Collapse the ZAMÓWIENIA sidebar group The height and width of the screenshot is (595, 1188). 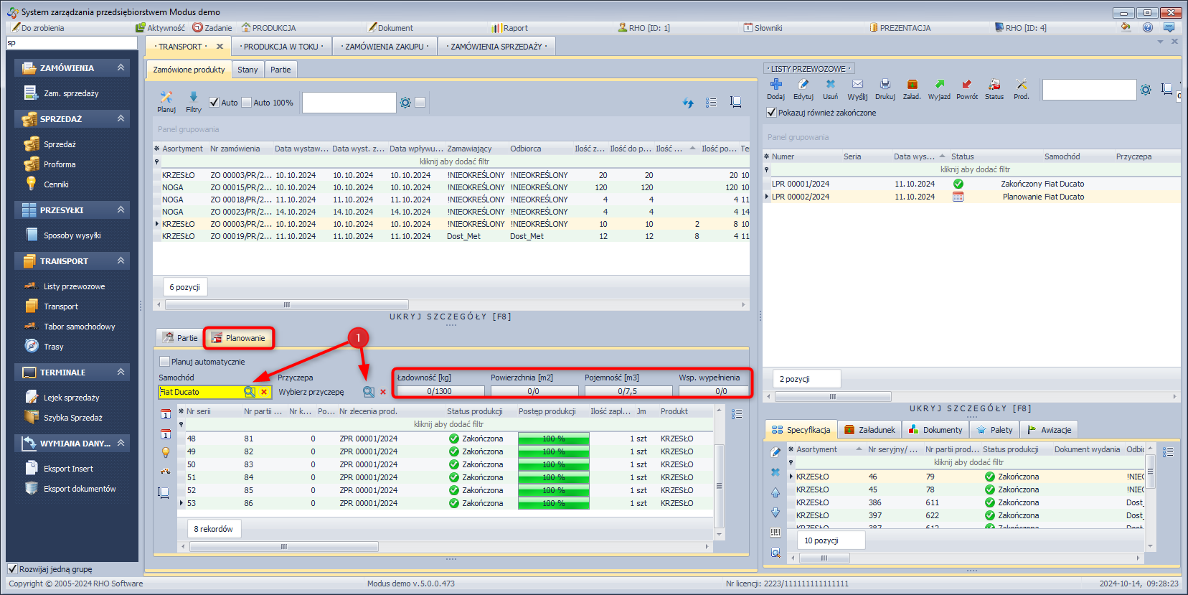point(121,67)
